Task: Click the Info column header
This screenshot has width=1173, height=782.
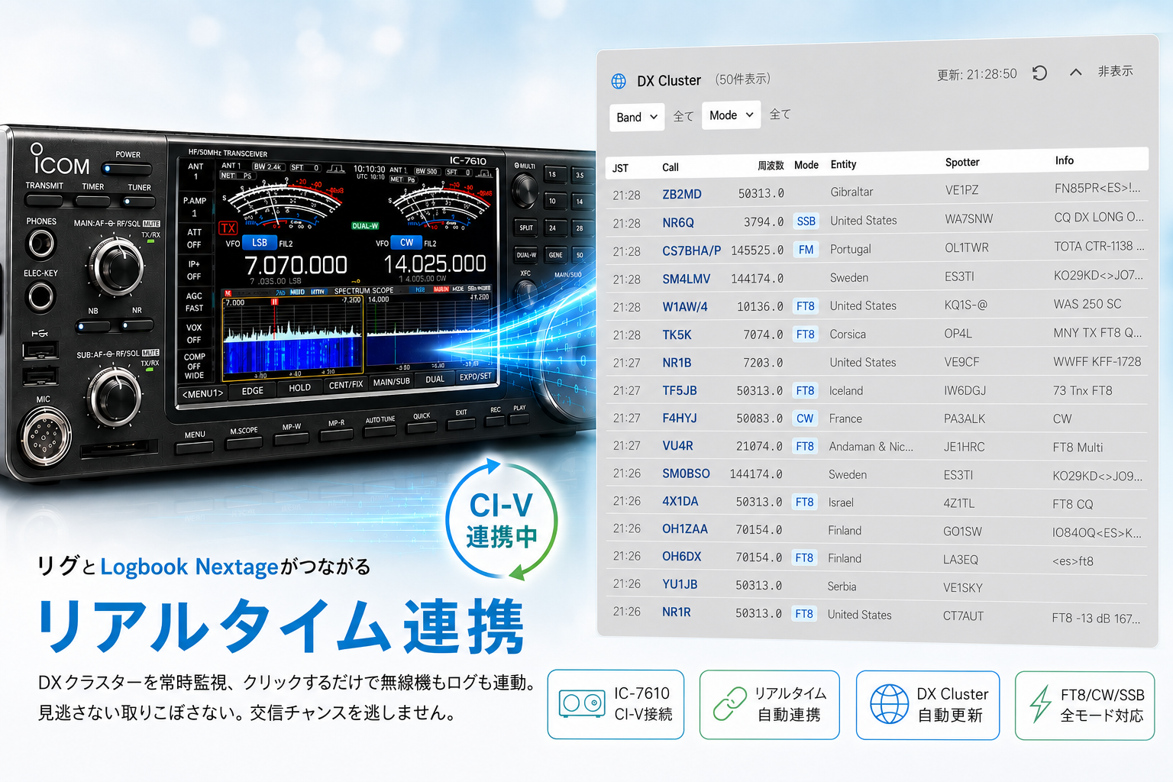Action: pyautogui.click(x=1065, y=160)
